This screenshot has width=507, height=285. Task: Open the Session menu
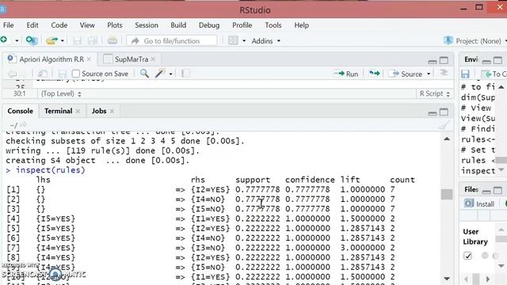pos(147,25)
